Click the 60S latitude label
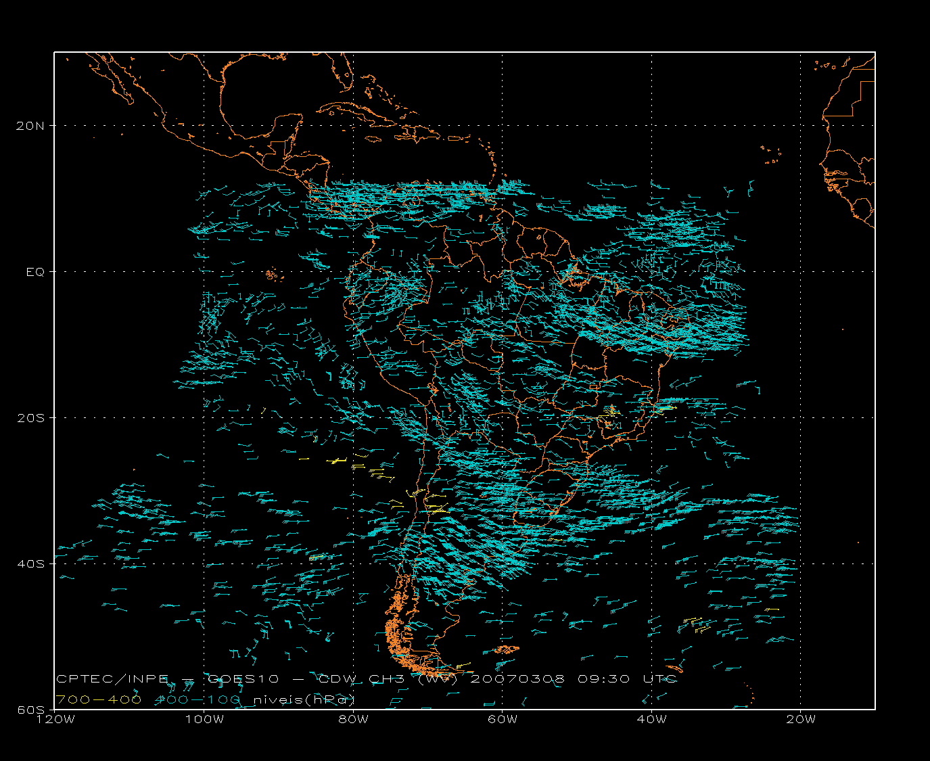 pyautogui.click(x=31, y=710)
